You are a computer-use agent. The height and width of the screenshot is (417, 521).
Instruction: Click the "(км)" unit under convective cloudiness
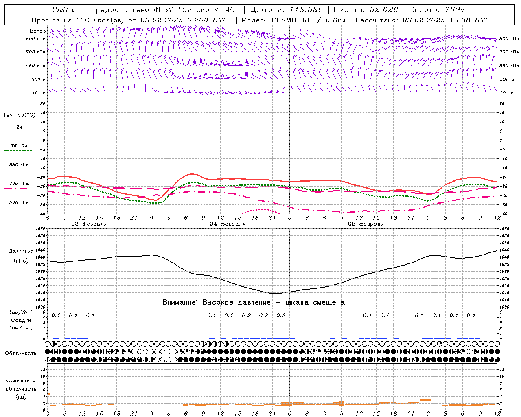pyautogui.click(x=21, y=397)
